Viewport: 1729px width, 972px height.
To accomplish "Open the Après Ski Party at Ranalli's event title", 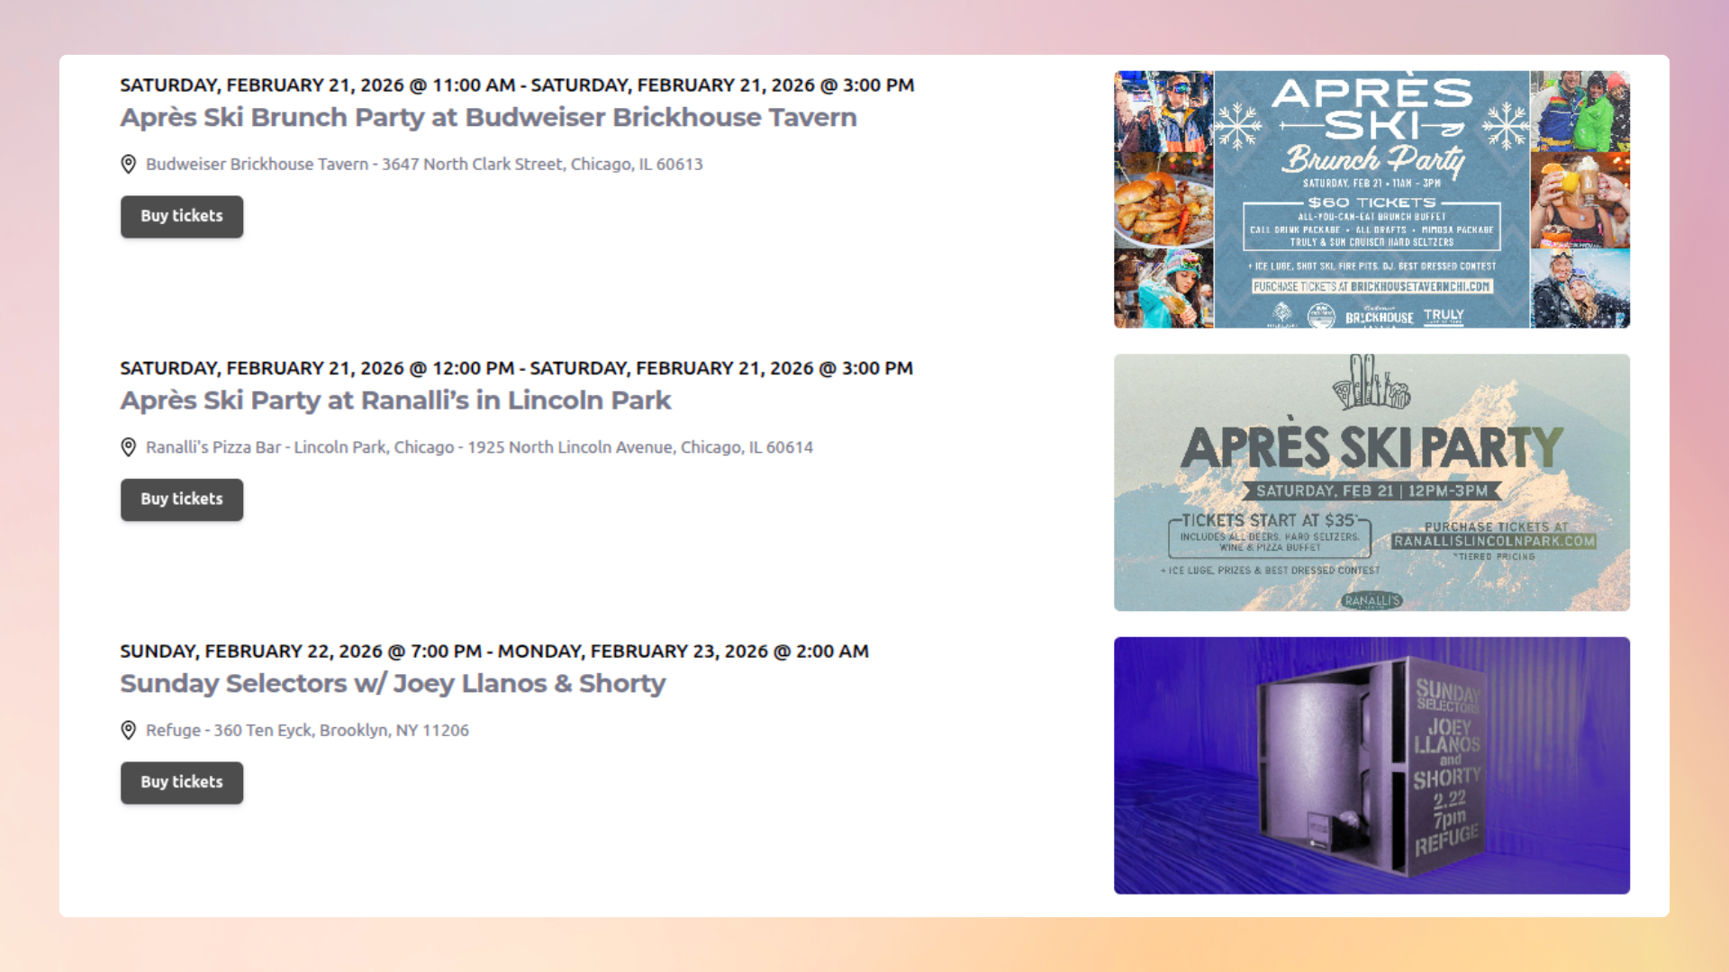I will pyautogui.click(x=396, y=400).
